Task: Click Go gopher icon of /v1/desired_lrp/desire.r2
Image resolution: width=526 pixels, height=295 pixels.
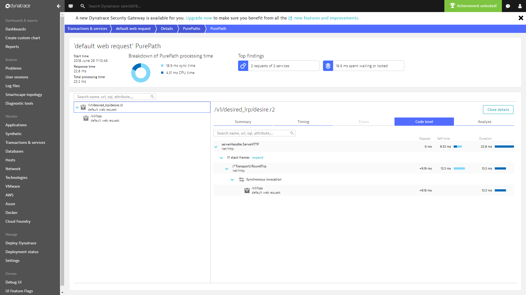Action: coord(83,107)
